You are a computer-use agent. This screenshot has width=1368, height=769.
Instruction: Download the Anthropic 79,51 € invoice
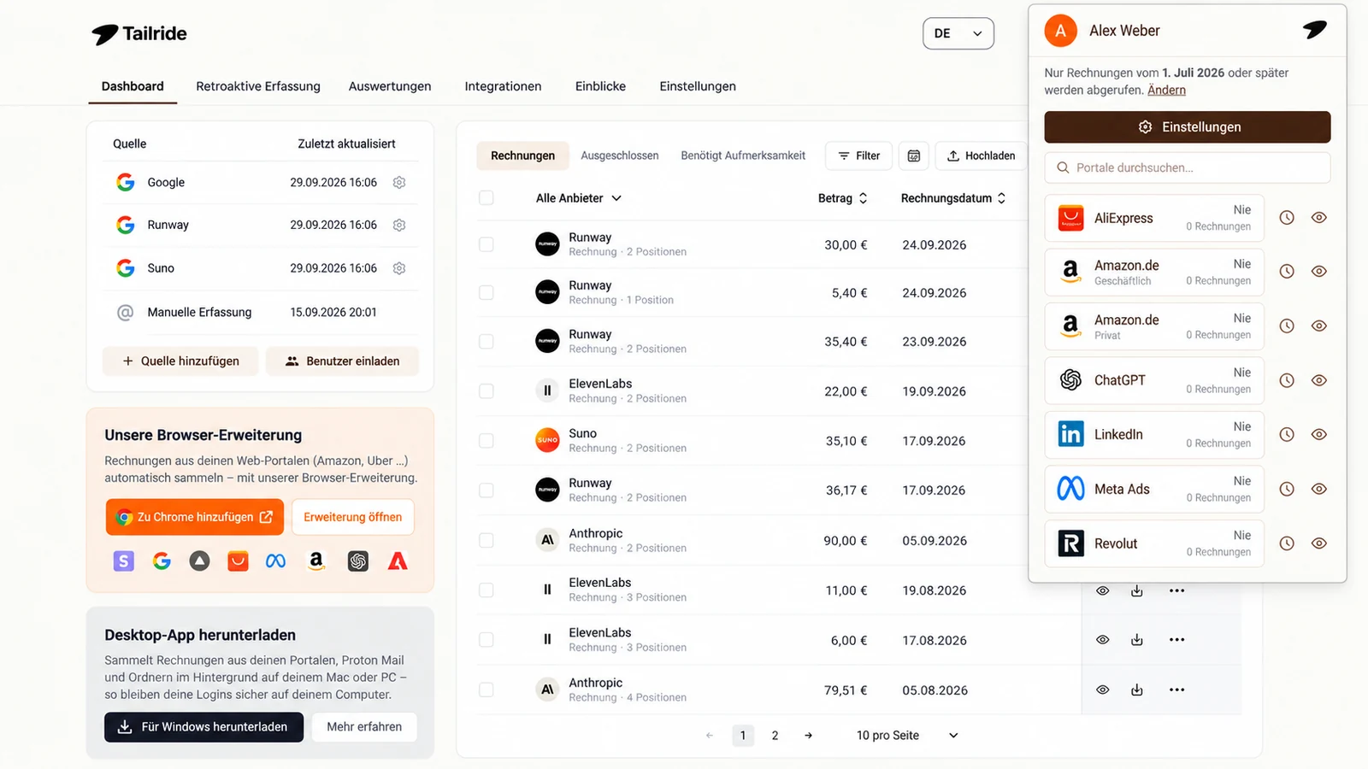[1137, 690]
